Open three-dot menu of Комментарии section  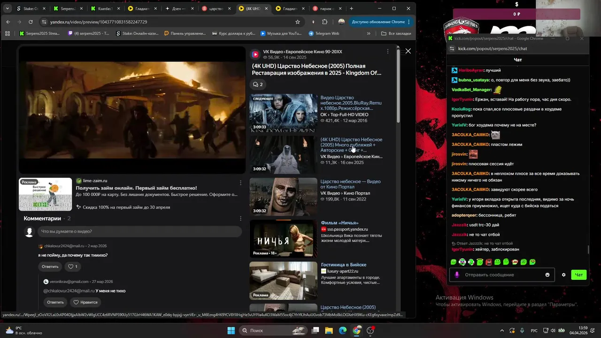[240, 218]
